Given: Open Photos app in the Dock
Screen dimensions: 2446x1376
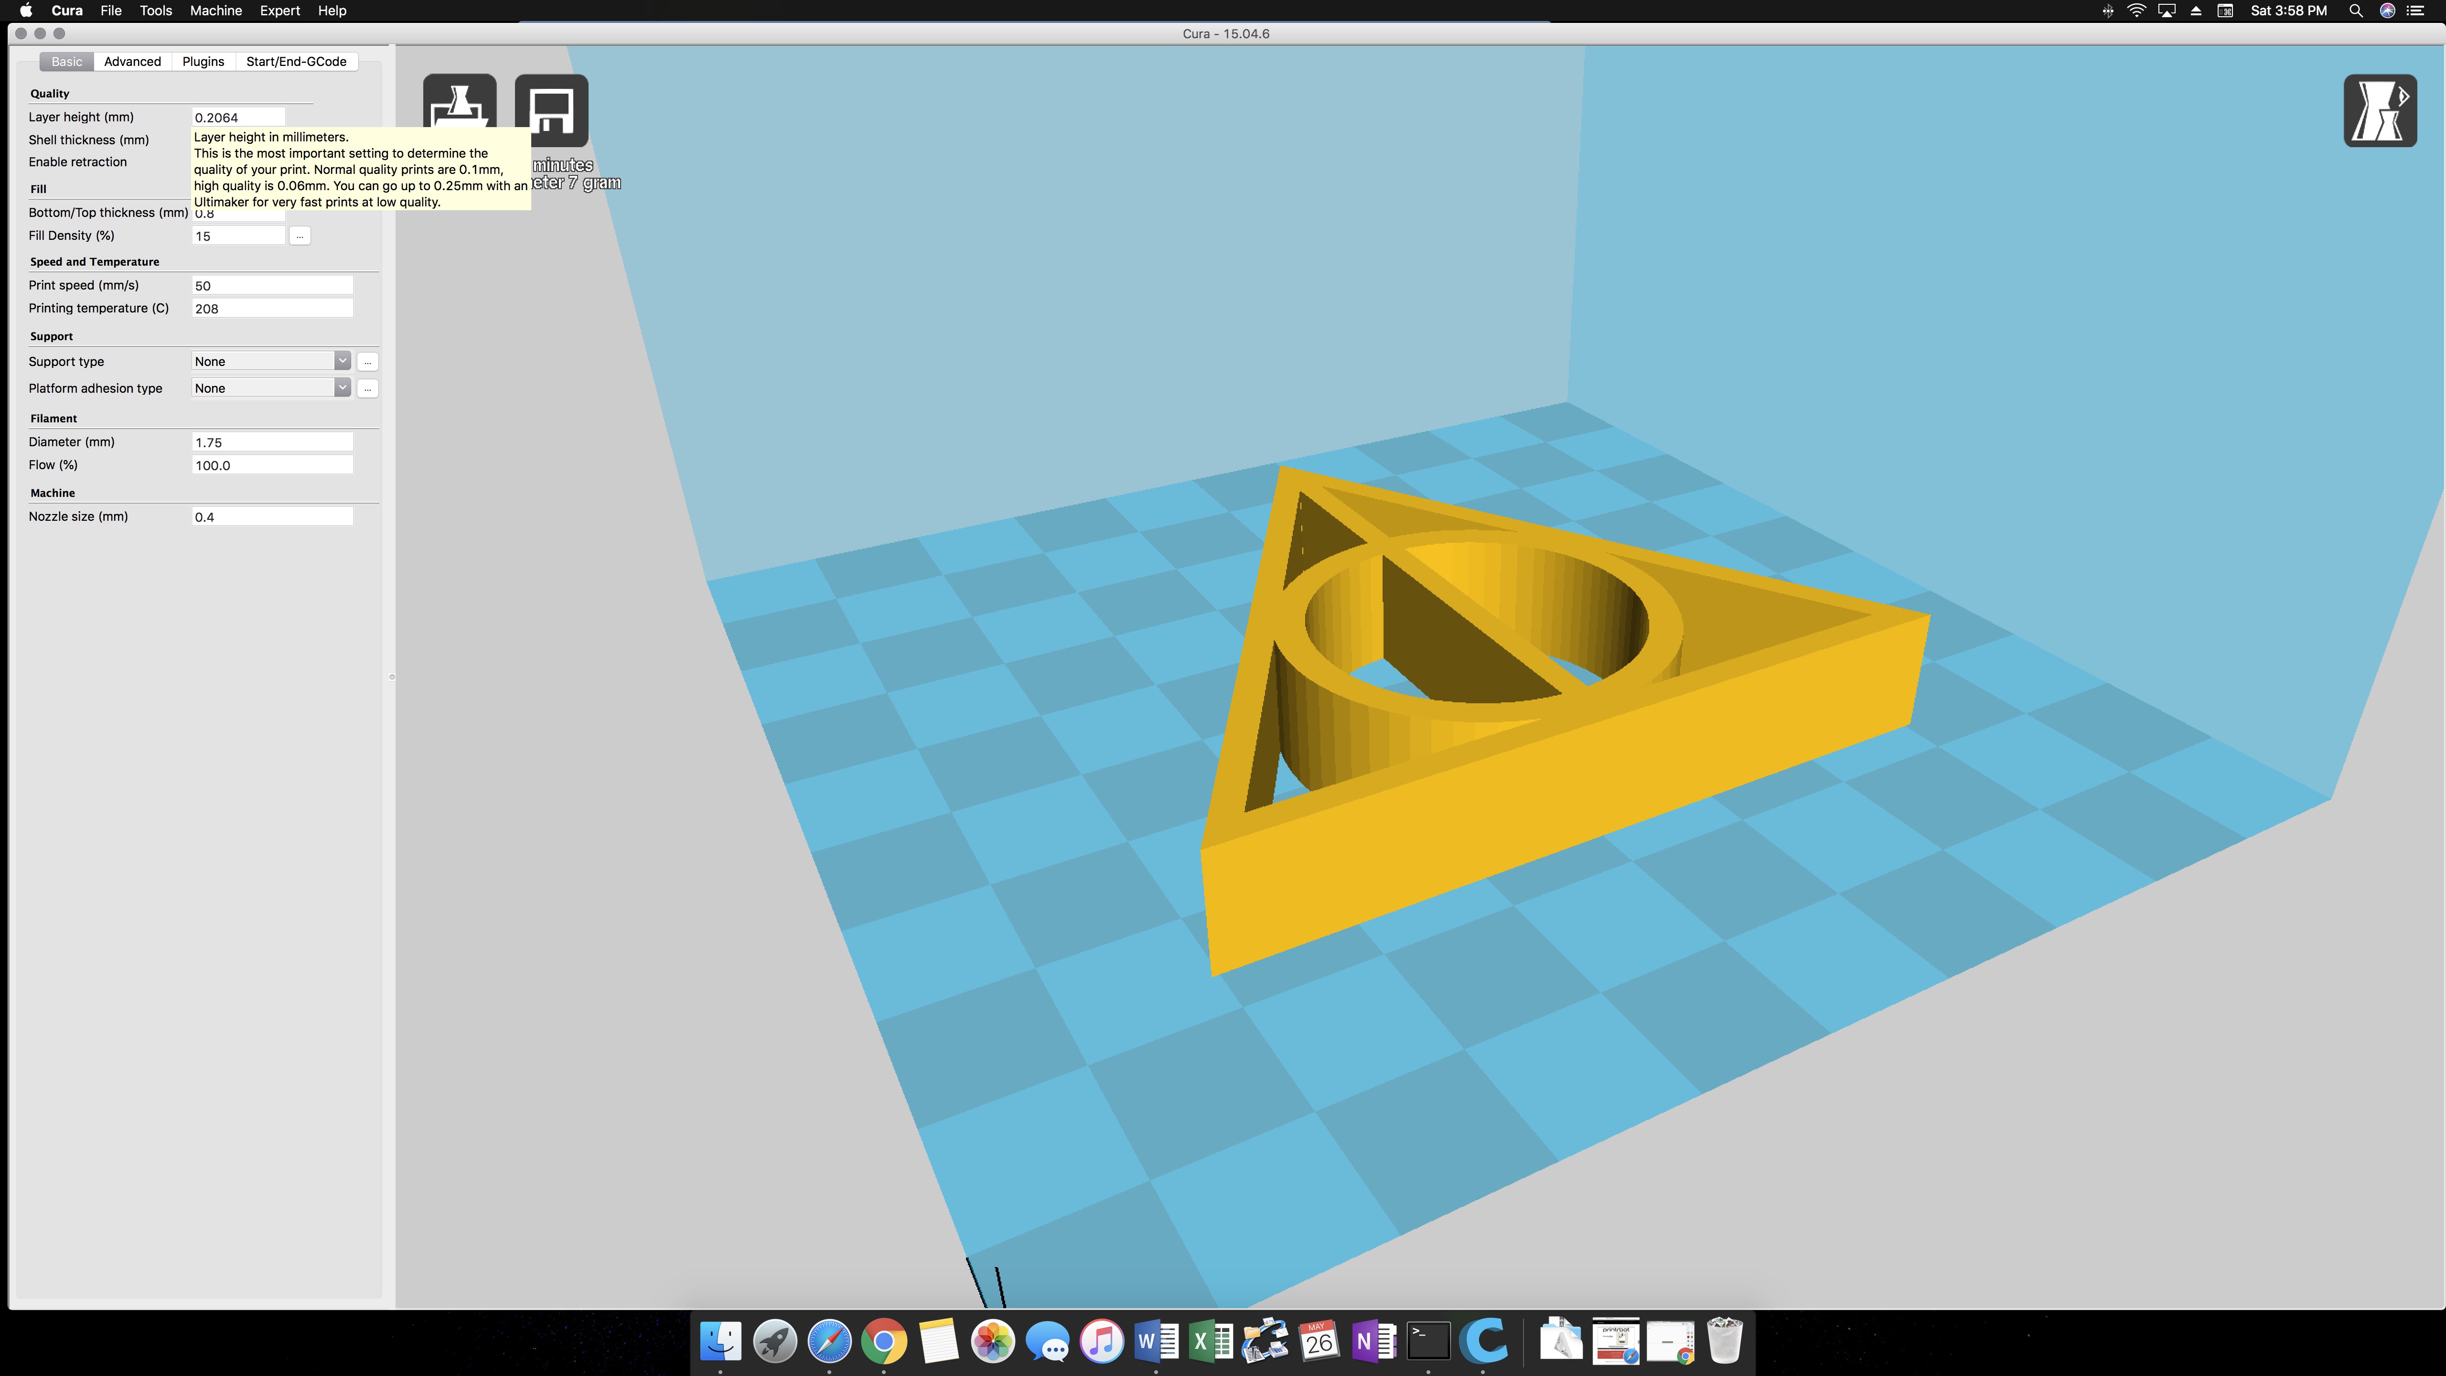Looking at the screenshot, I should click(x=992, y=1341).
